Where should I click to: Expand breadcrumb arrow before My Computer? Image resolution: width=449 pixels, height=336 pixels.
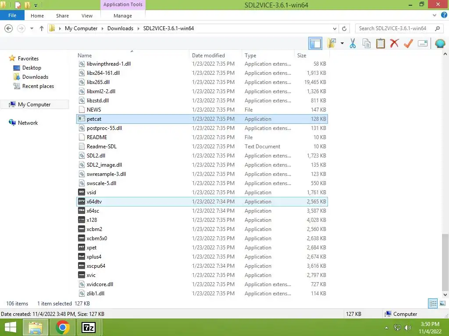(60, 28)
